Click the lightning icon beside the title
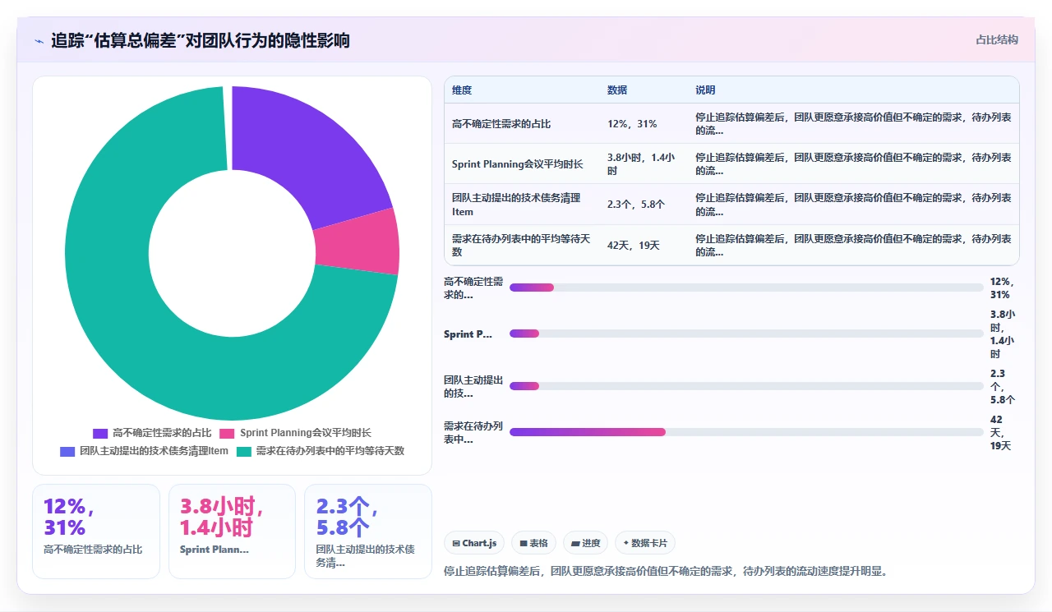Image resolution: width=1052 pixels, height=612 pixels. coord(39,40)
